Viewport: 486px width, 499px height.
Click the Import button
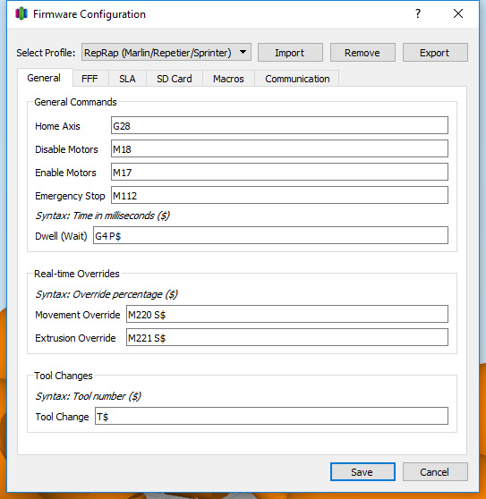[x=290, y=53]
